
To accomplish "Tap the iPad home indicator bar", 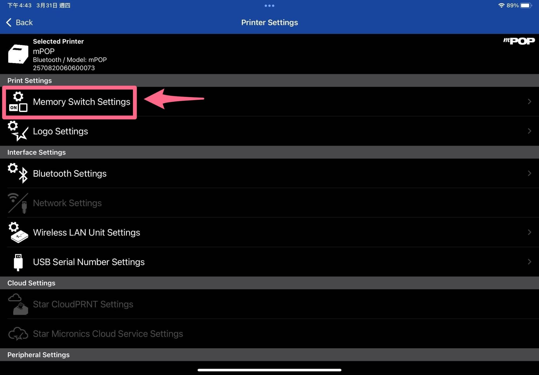I will (269, 370).
